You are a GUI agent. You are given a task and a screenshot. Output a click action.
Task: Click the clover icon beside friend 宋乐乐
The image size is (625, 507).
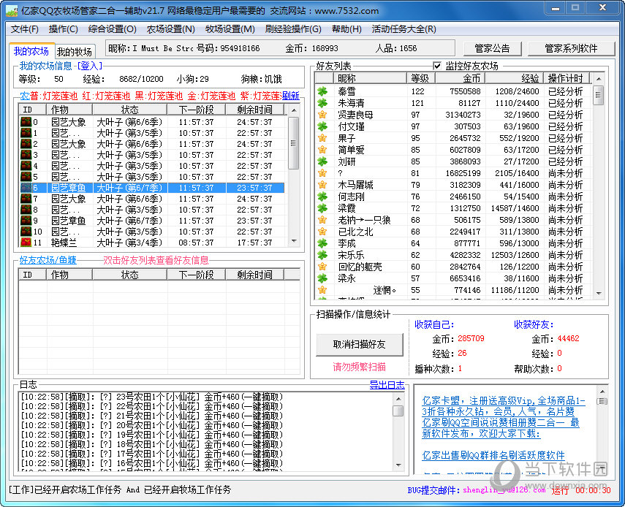click(x=322, y=255)
